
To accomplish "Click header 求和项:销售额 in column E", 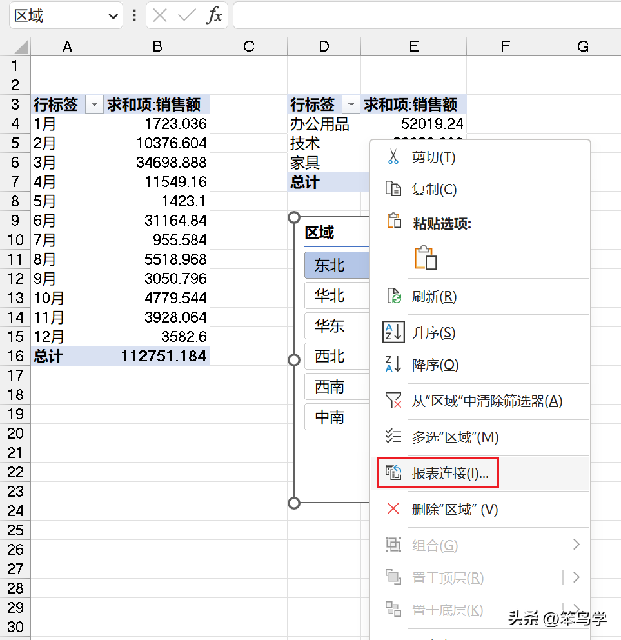I will (x=414, y=105).
